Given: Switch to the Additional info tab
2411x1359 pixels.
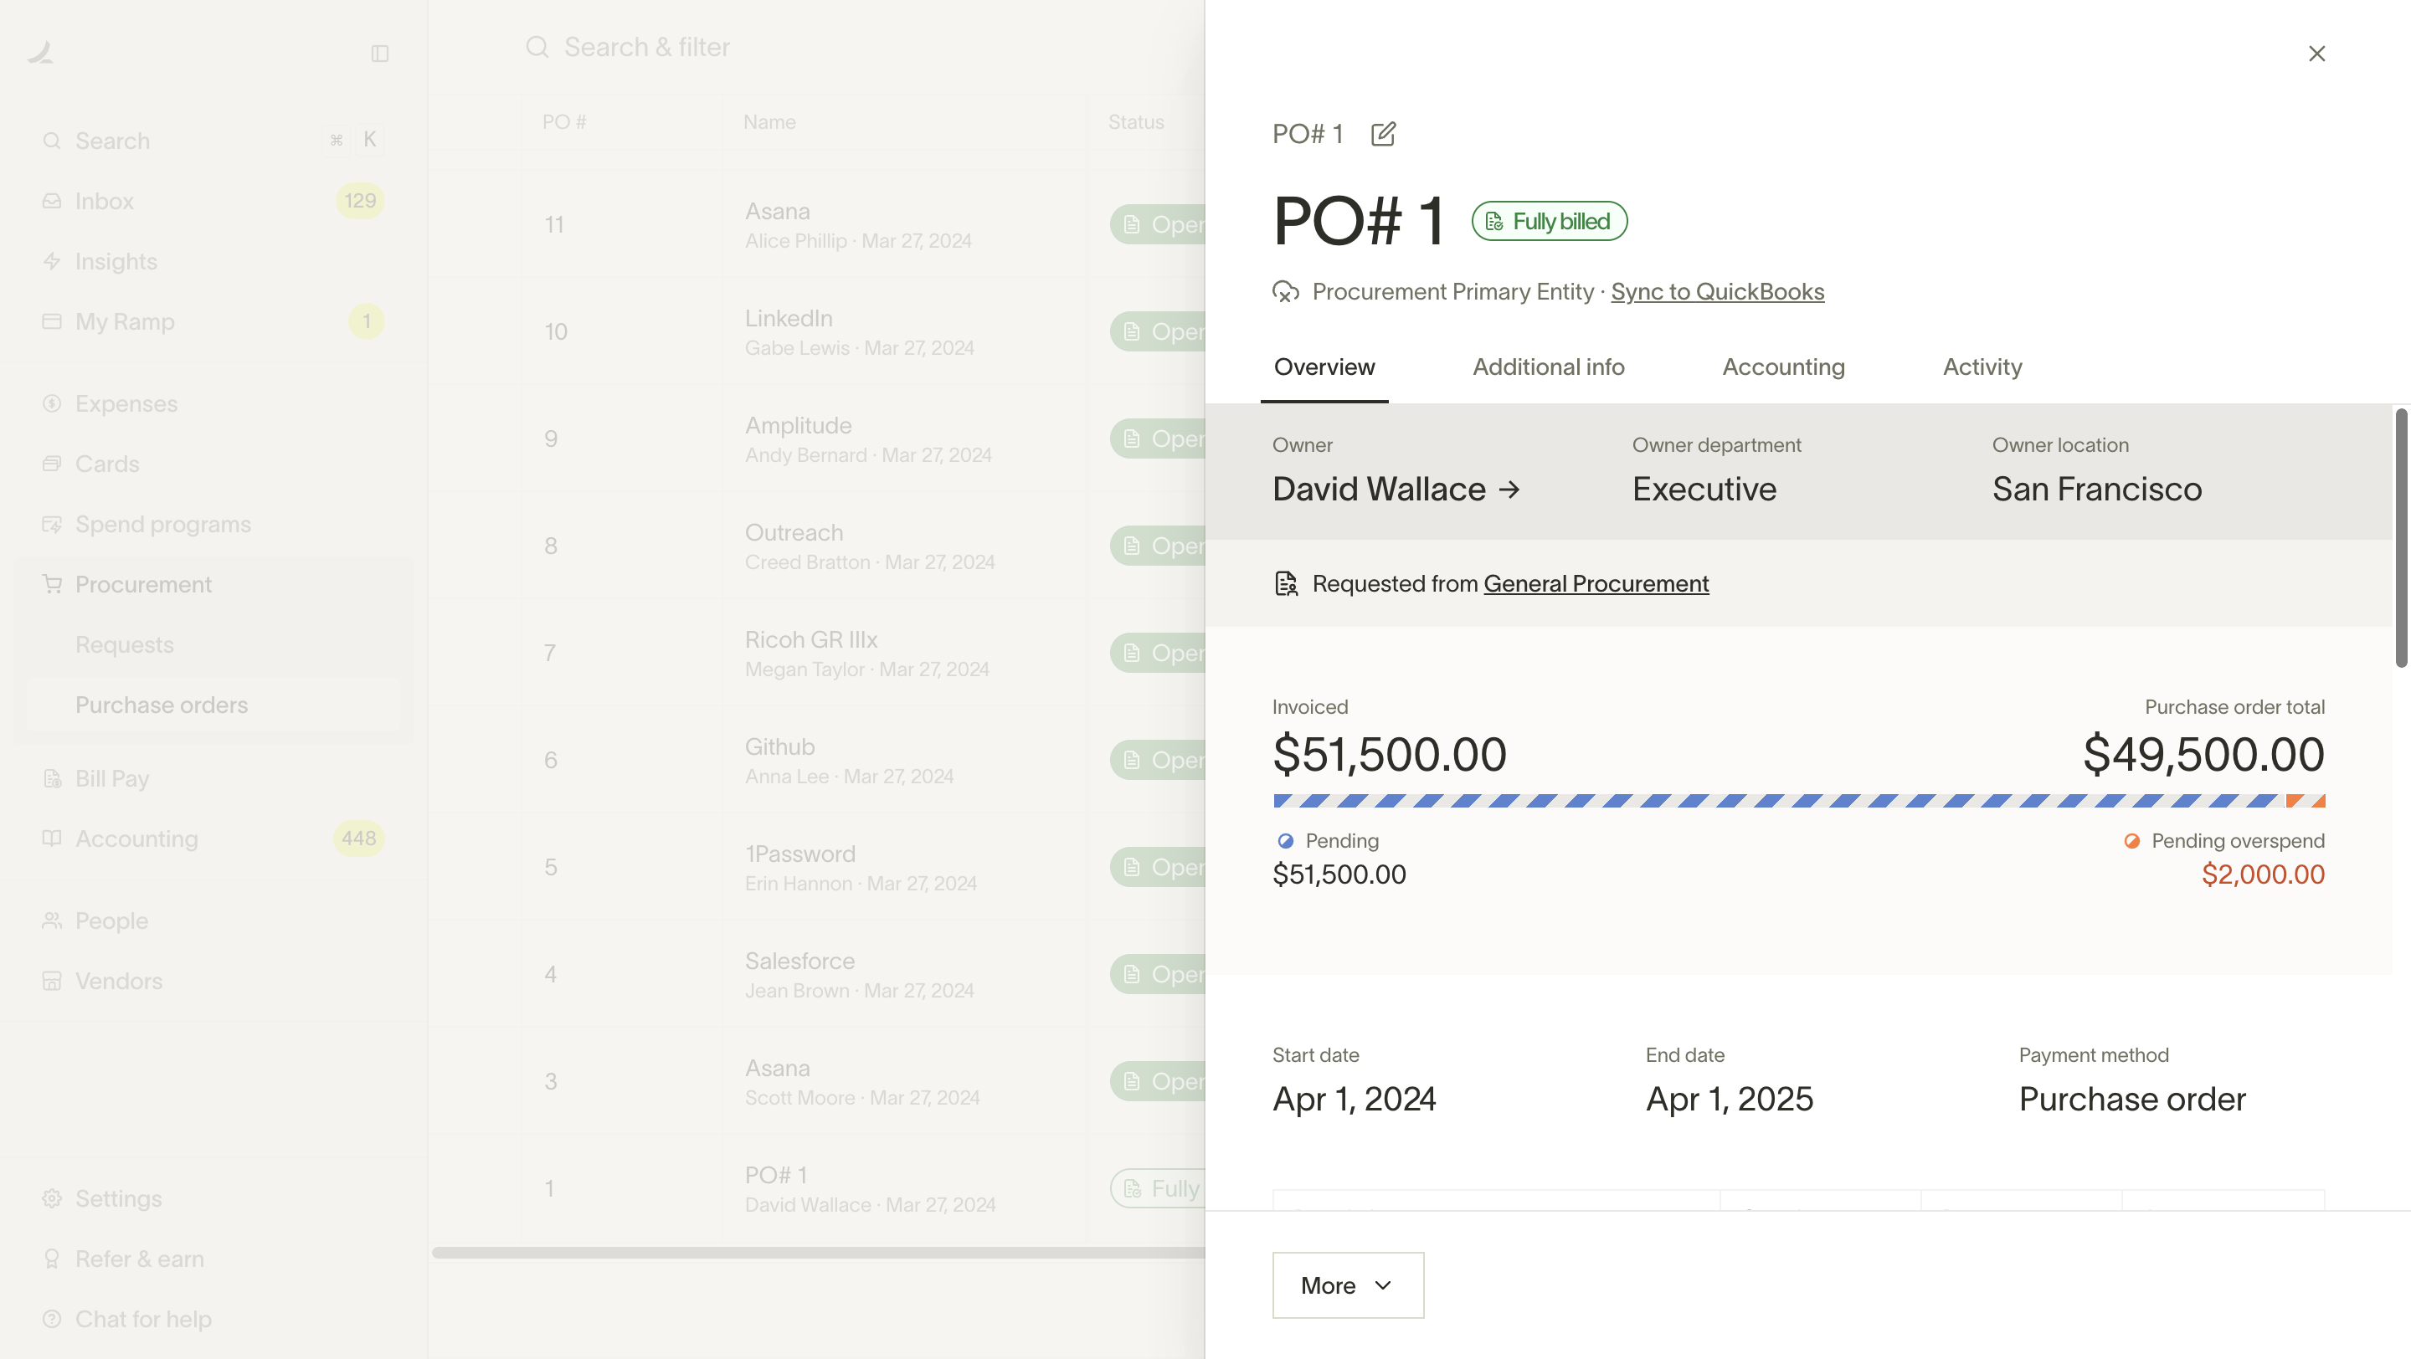Looking at the screenshot, I should click(1548, 367).
